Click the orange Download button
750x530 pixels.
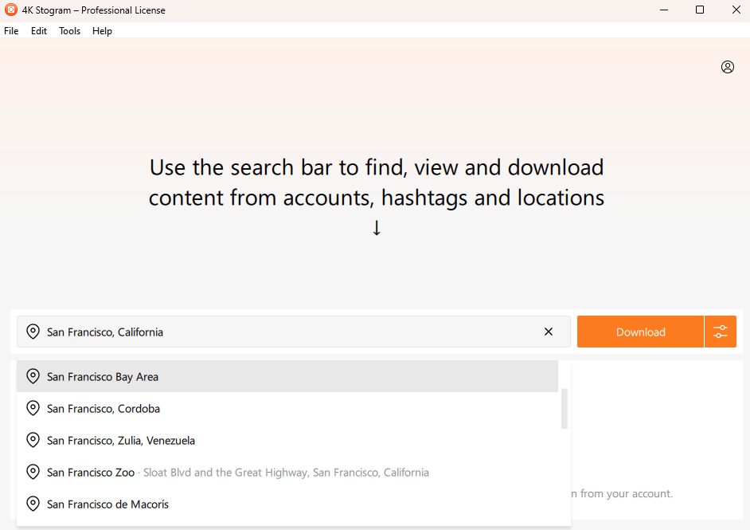coord(640,332)
